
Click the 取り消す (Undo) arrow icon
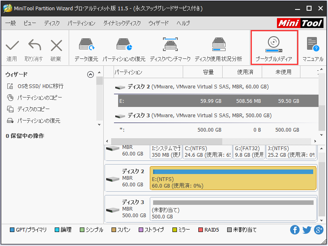pos(35,45)
